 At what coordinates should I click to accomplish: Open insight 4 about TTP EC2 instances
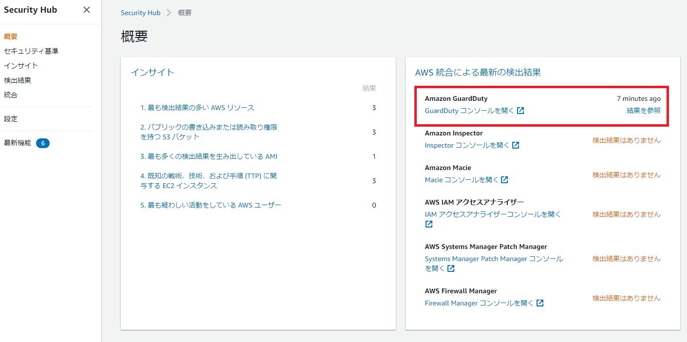point(209,181)
